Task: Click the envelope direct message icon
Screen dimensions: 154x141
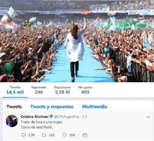Action: 85,135
